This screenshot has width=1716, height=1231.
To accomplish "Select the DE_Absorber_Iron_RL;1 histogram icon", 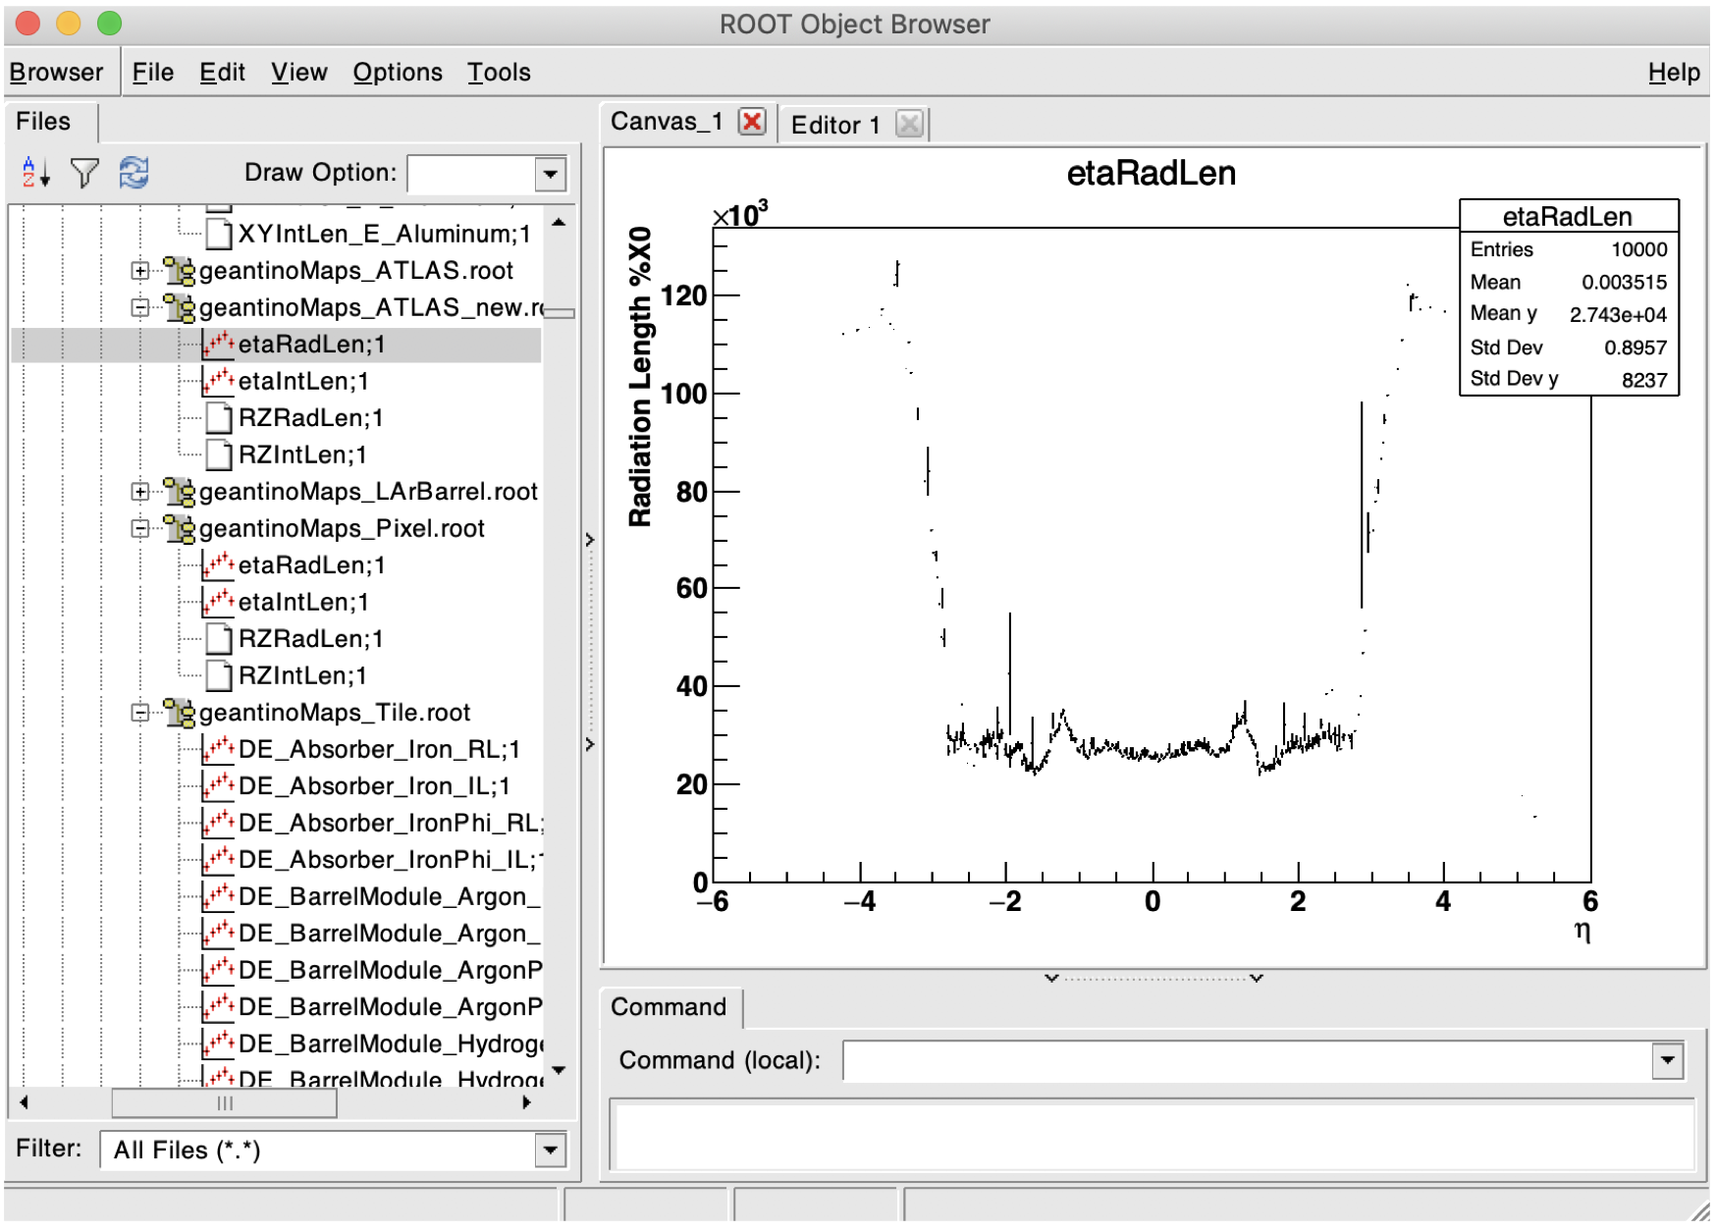I will (x=218, y=749).
